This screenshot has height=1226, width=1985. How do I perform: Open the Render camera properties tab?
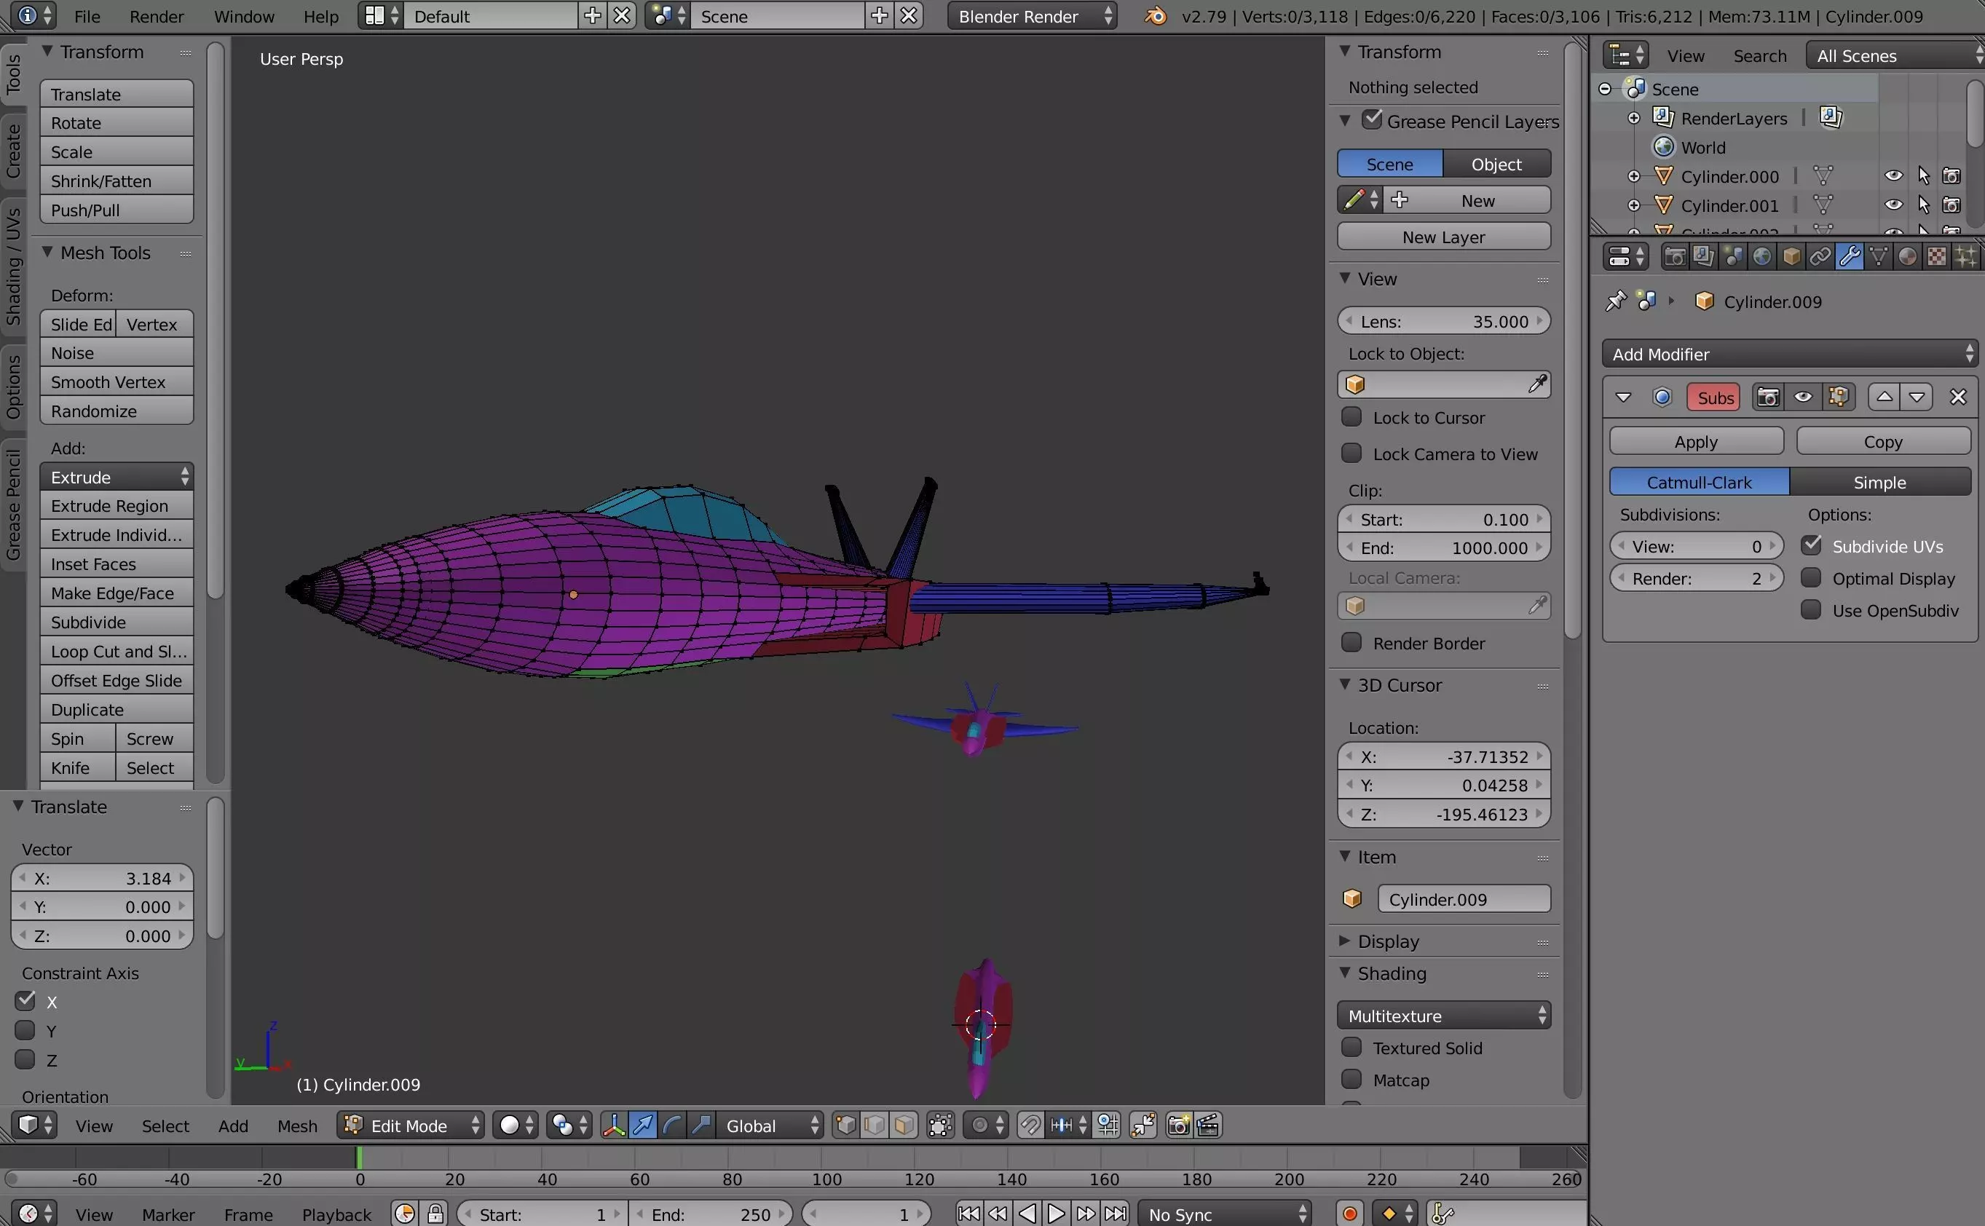coord(1675,258)
